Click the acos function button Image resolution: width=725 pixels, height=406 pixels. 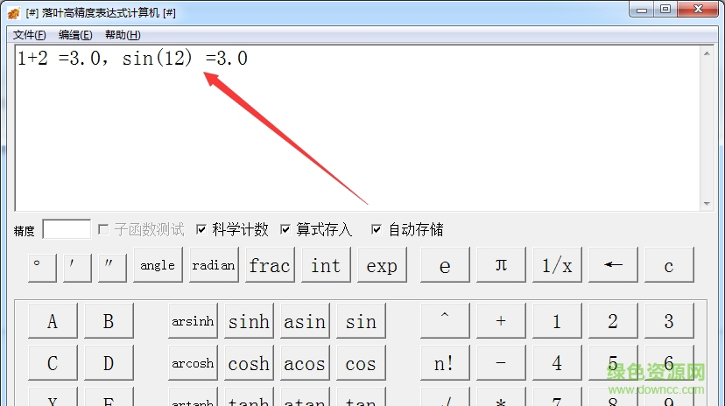point(305,363)
